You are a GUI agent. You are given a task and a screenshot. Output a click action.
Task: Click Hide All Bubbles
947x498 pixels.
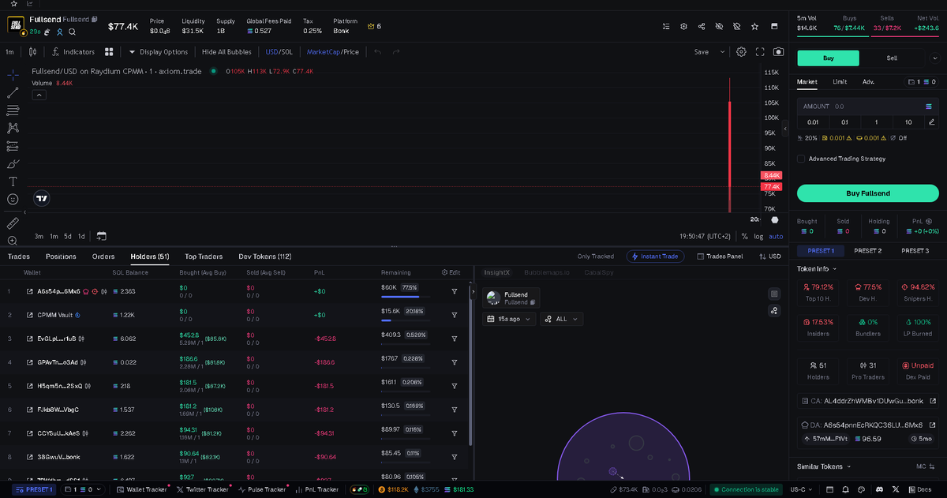226,52
